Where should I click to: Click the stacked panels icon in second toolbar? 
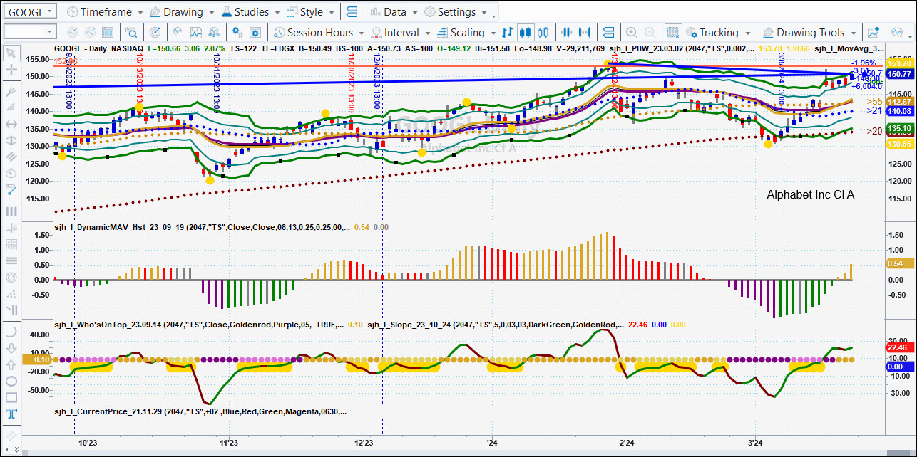tap(608, 33)
